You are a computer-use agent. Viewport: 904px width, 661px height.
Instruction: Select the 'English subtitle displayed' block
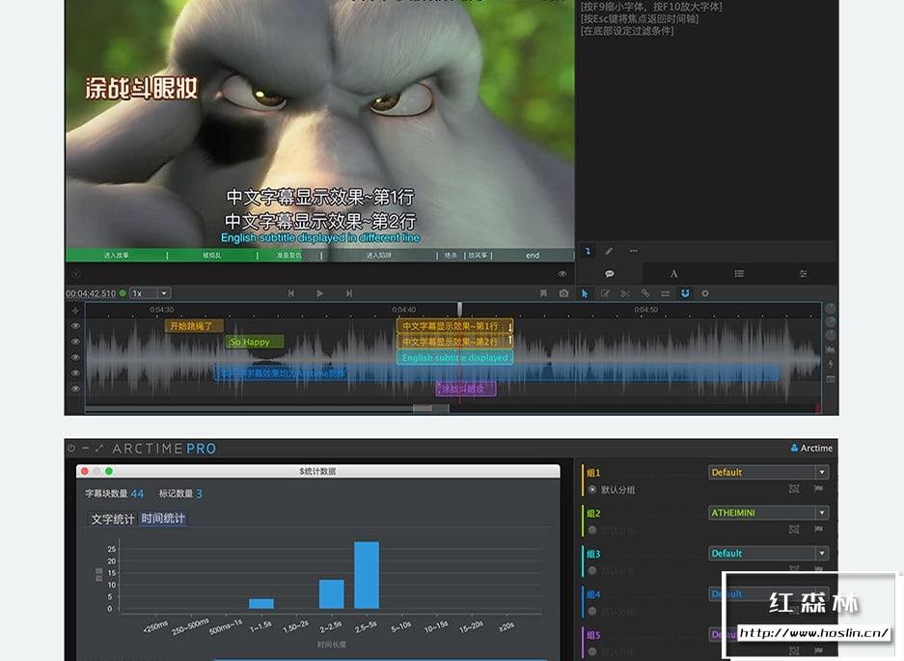click(454, 358)
